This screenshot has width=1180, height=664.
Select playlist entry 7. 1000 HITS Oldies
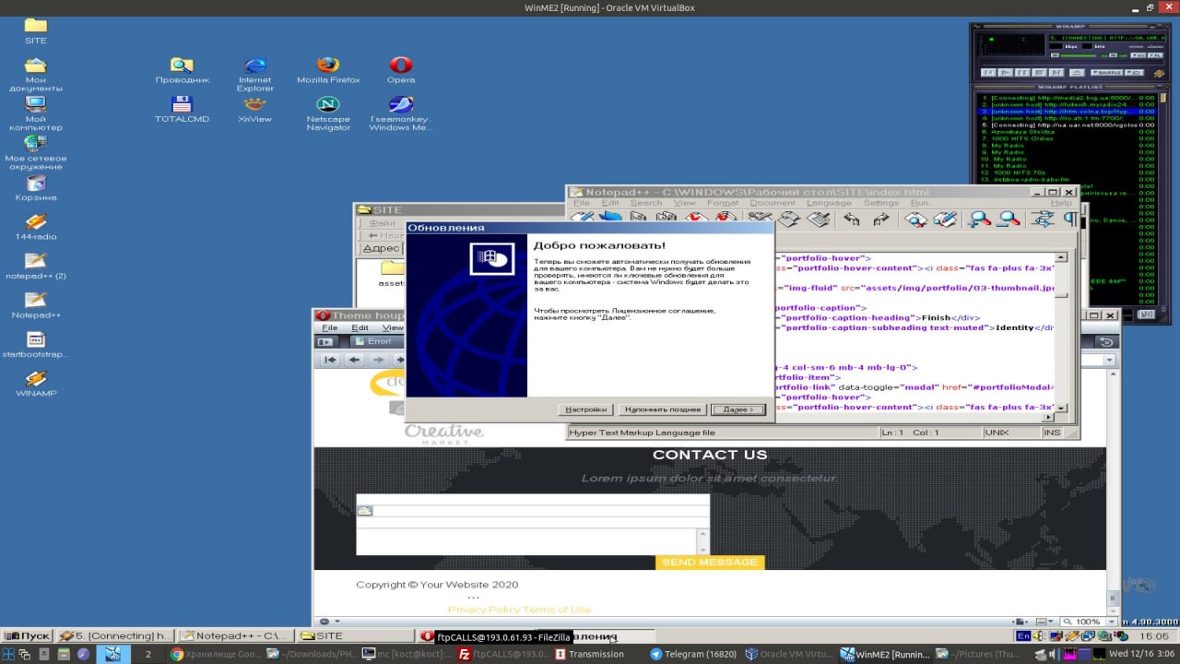[1068, 138]
